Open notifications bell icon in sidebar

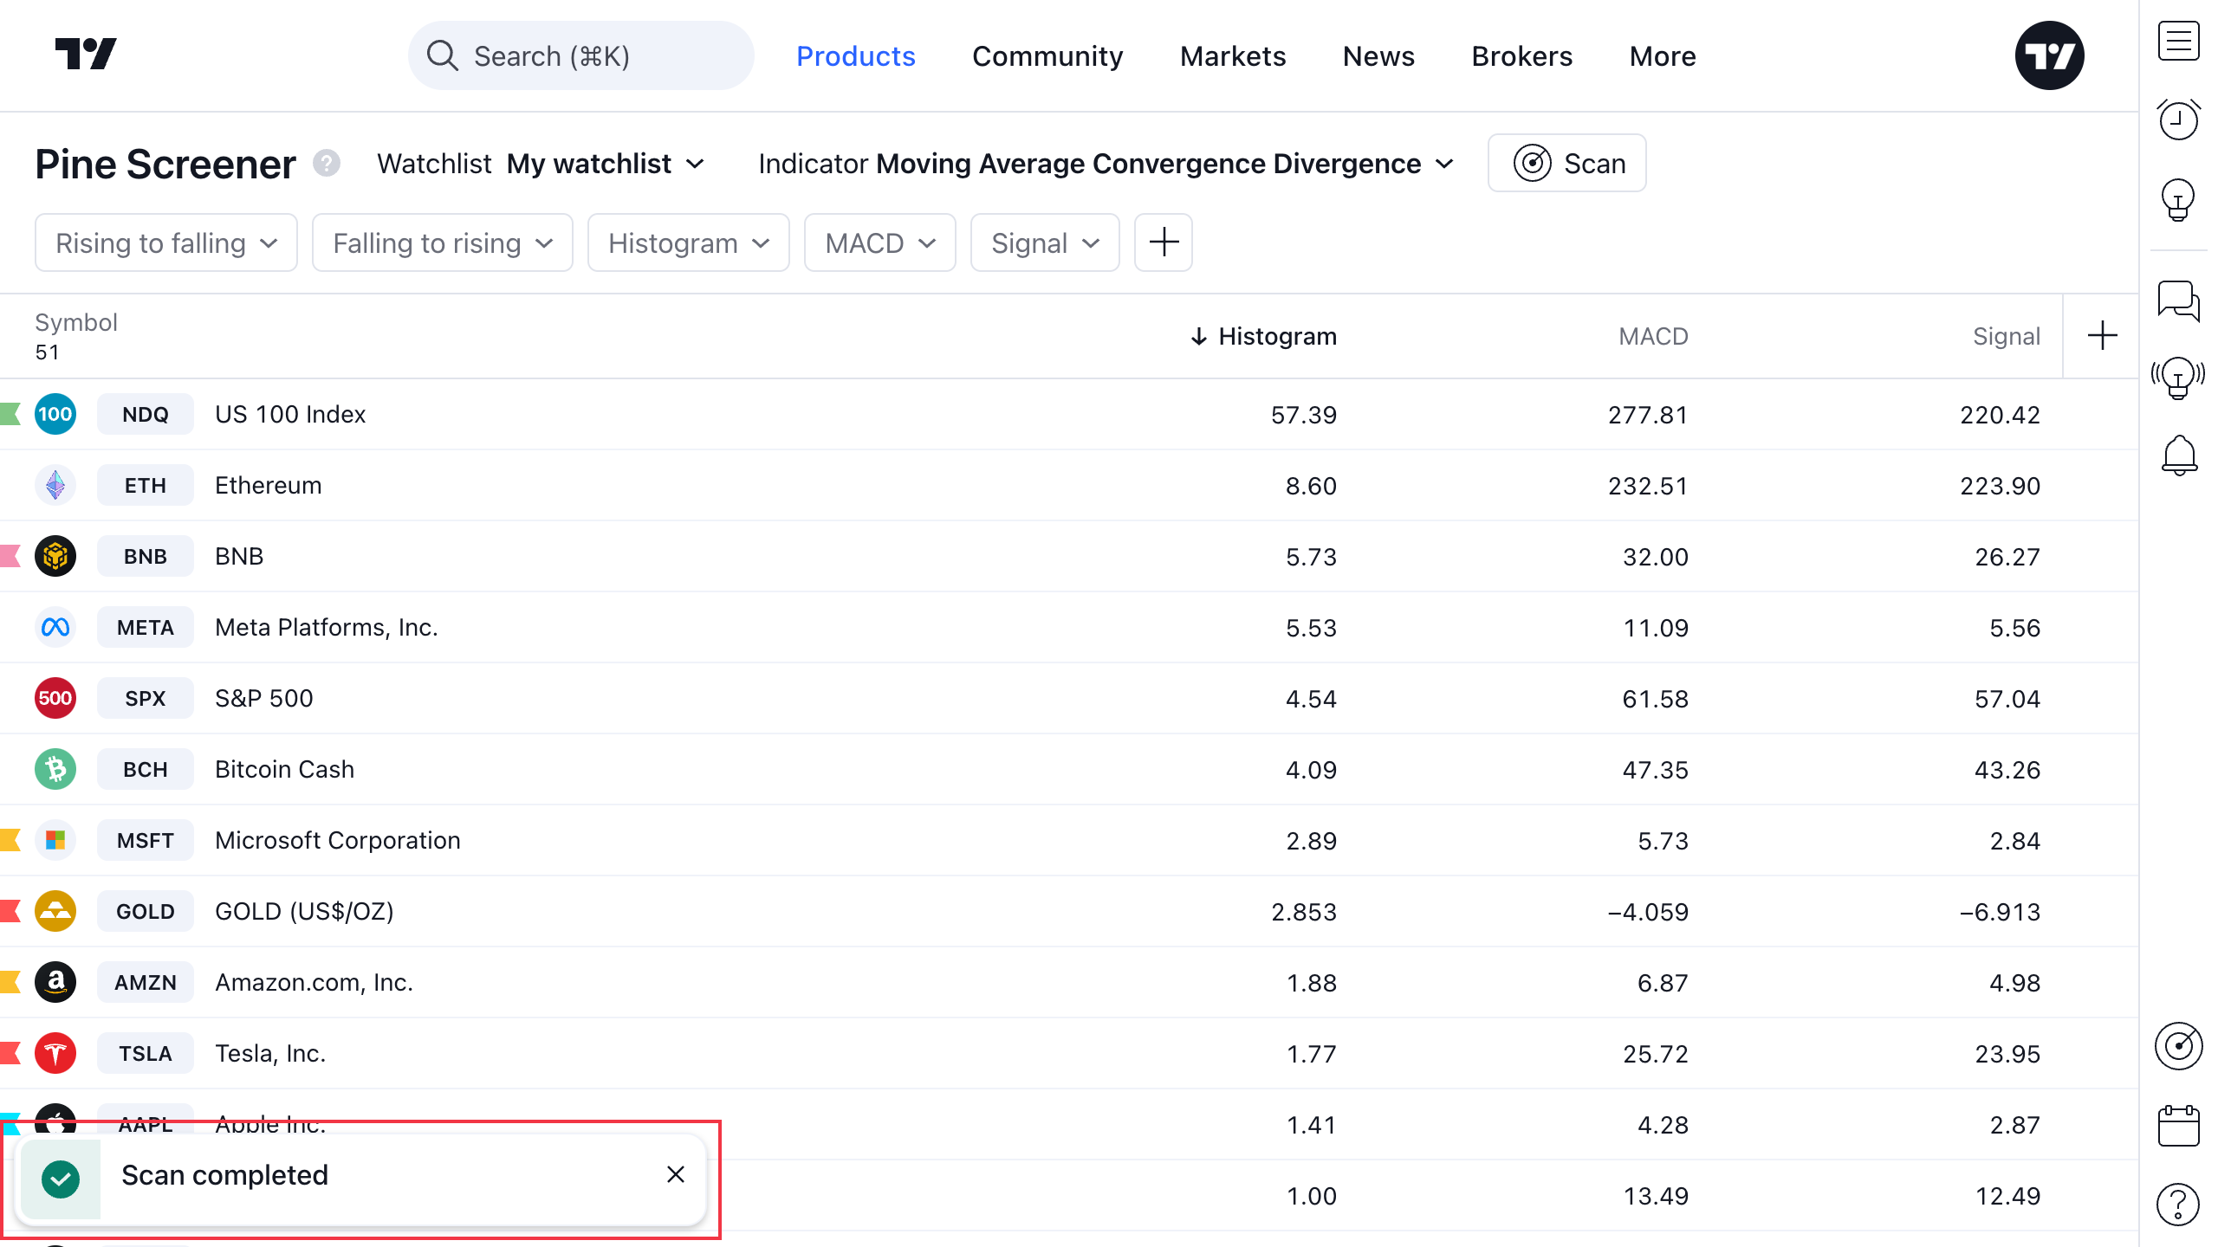pyautogui.click(x=2178, y=455)
